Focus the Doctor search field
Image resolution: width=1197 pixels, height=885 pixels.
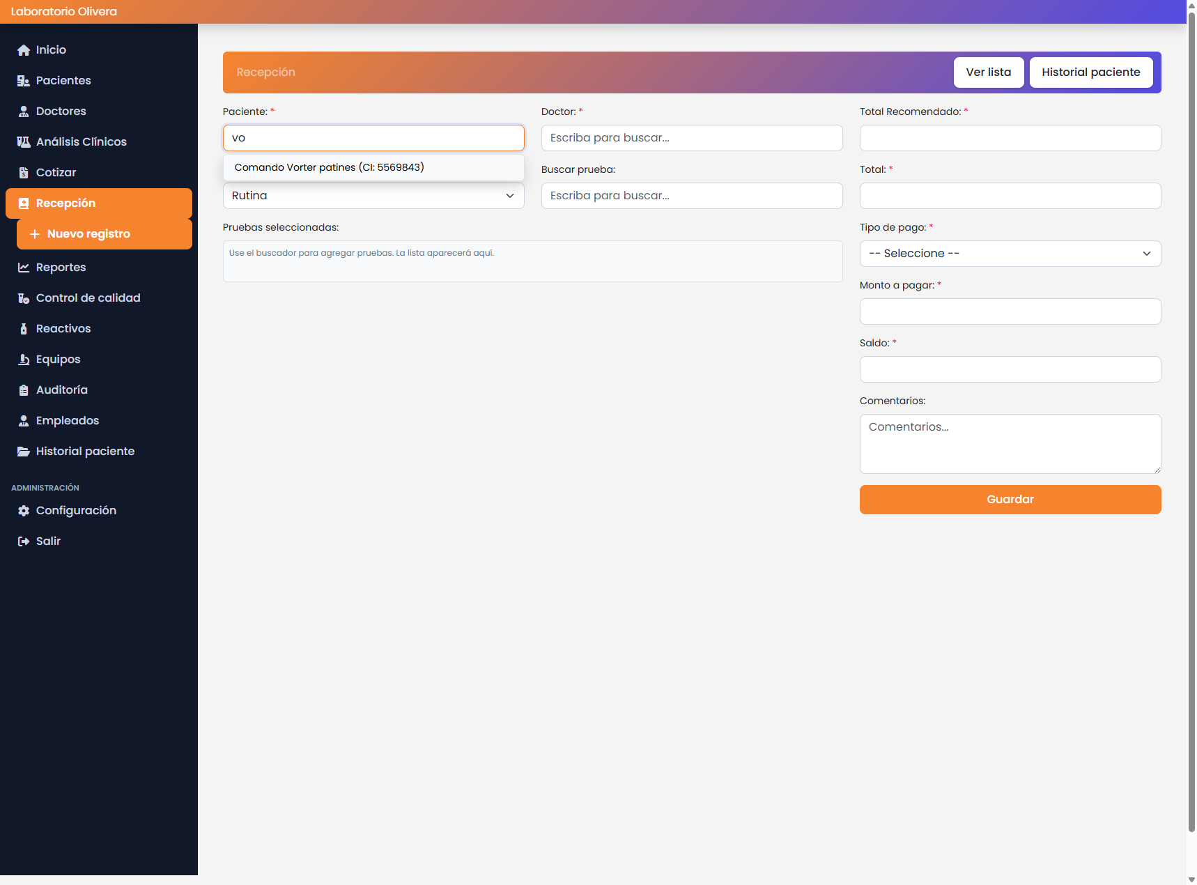point(691,138)
